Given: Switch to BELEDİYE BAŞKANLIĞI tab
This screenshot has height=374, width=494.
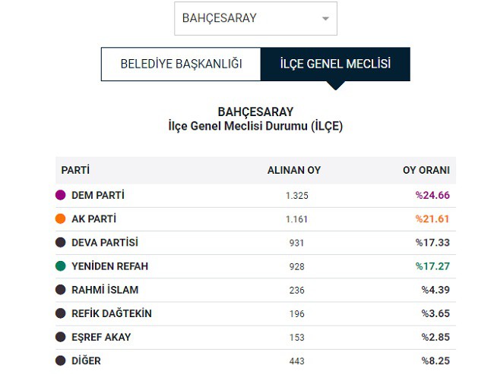Looking at the screenshot, I should click(x=181, y=64).
